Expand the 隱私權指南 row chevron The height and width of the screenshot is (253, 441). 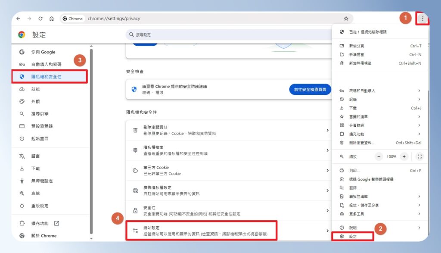(327, 150)
